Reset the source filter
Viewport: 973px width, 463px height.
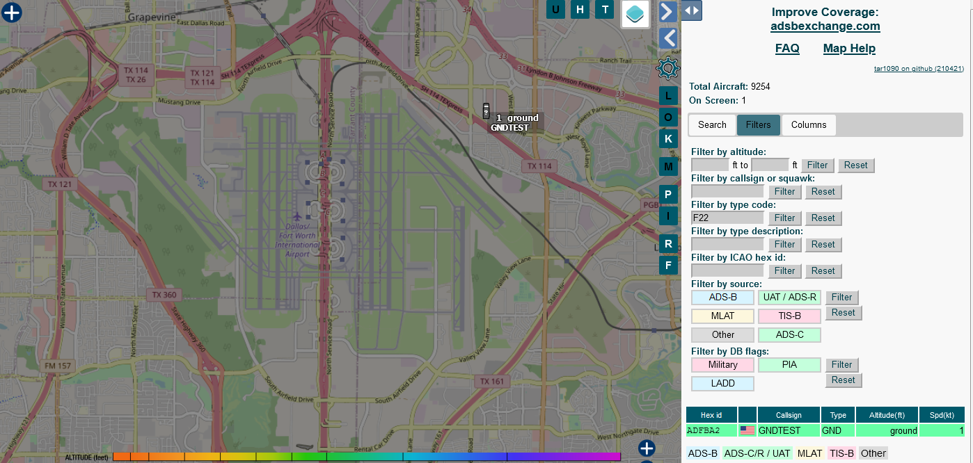844,313
